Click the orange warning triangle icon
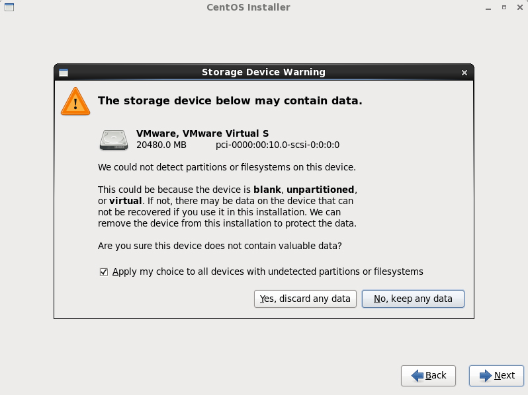The image size is (528, 395). pyautogui.click(x=75, y=101)
